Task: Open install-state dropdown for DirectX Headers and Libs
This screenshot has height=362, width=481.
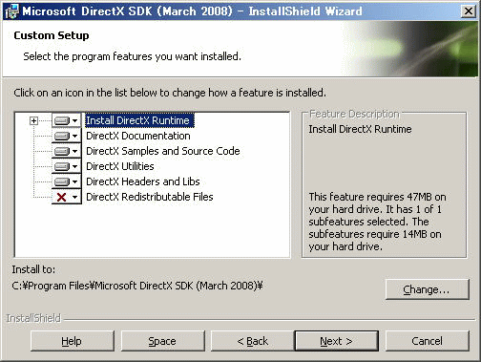Action: pyautogui.click(x=67, y=181)
